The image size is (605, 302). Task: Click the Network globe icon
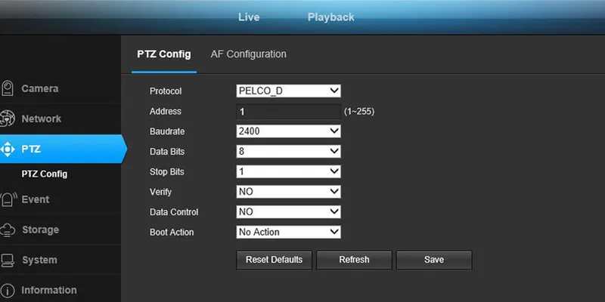8,119
